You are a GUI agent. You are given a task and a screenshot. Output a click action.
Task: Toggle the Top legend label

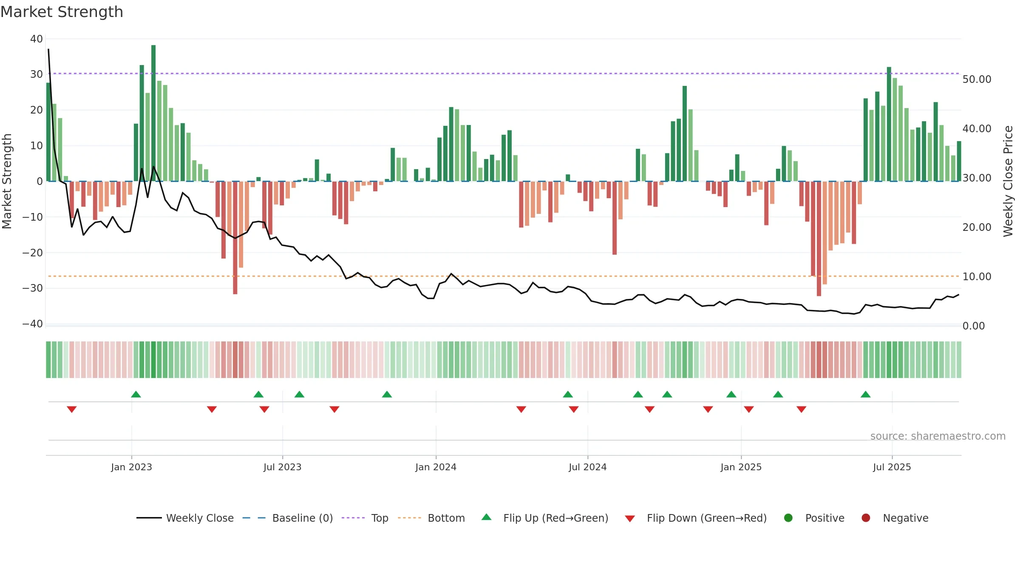(380, 518)
